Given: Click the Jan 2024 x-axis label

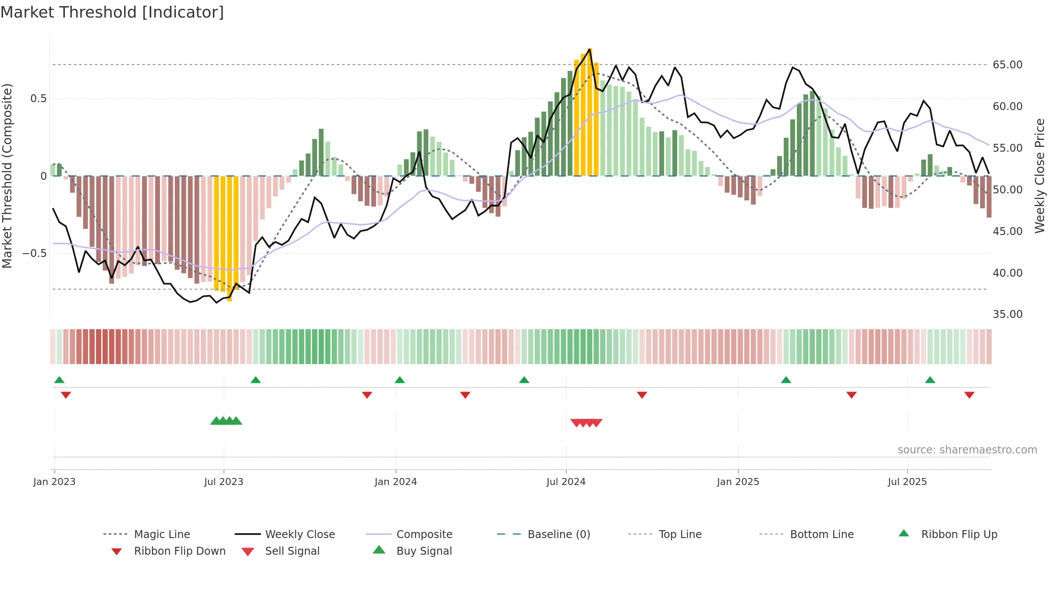Looking at the screenshot, I should point(396,482).
